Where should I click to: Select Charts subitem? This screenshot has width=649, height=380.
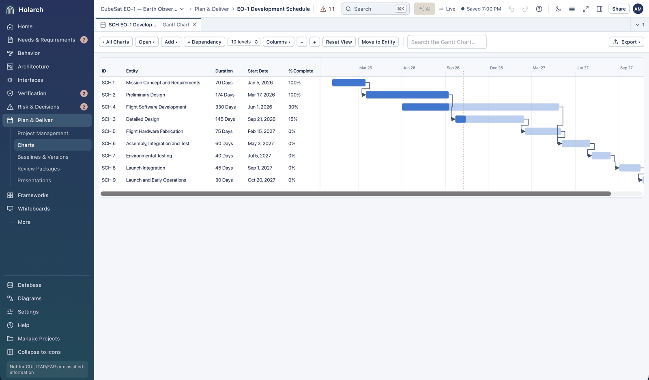coord(53,145)
